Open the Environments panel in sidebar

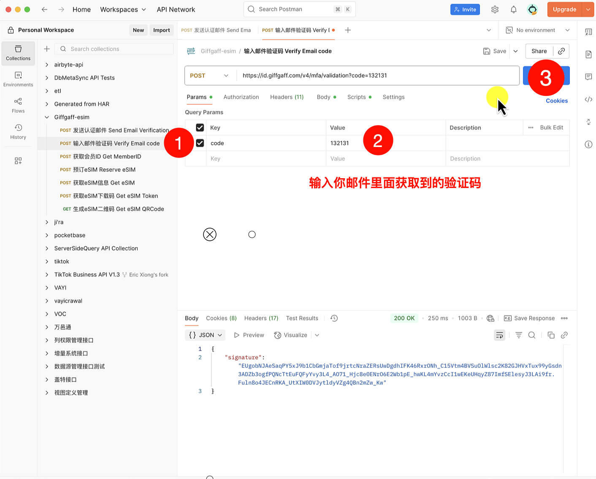(x=18, y=79)
